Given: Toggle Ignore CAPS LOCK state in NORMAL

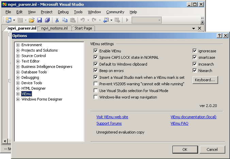Looking at the screenshot, I should click(x=96, y=57).
